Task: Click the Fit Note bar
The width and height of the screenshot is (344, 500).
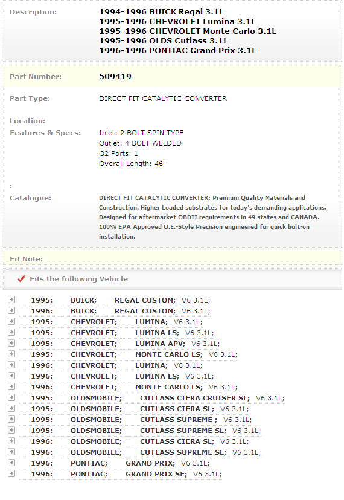Action: click(x=172, y=258)
